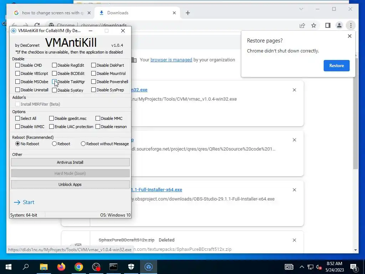The height and width of the screenshot is (274, 365).
Task: Check Disable Uninstall option
Action: 17,90
